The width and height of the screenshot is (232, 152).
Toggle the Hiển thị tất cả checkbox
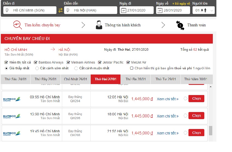(x=6, y=62)
